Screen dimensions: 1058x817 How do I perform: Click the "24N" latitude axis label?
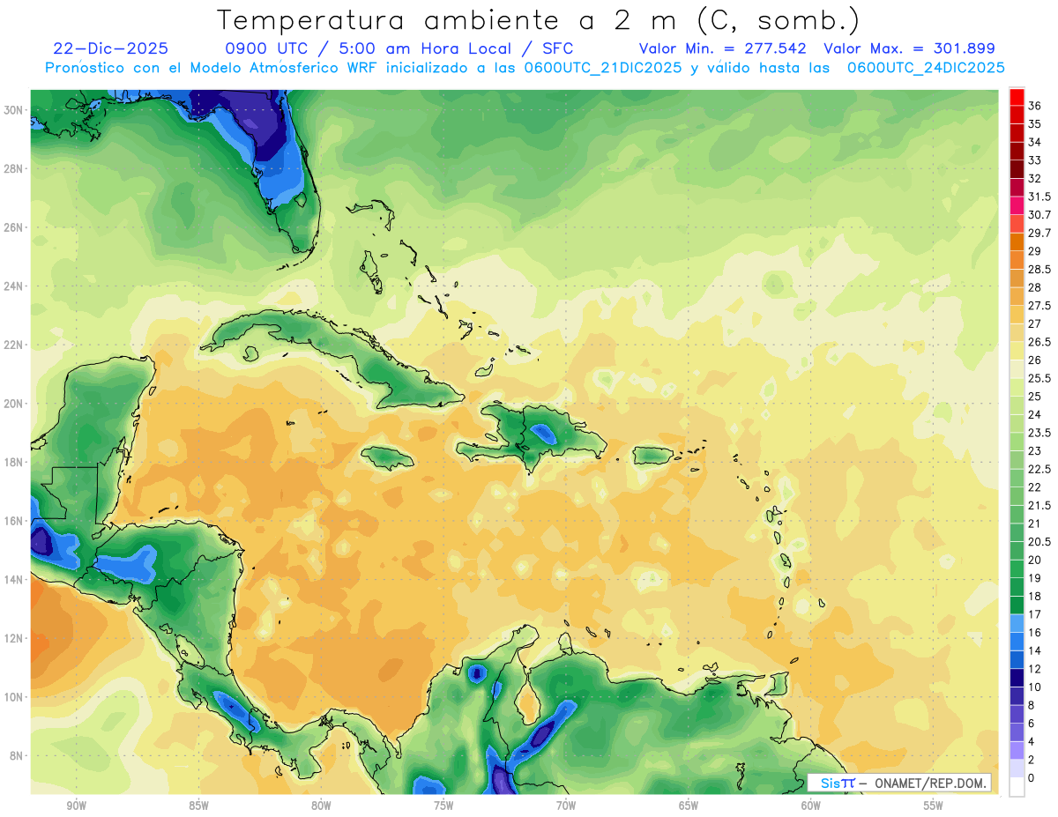pyautogui.click(x=14, y=286)
